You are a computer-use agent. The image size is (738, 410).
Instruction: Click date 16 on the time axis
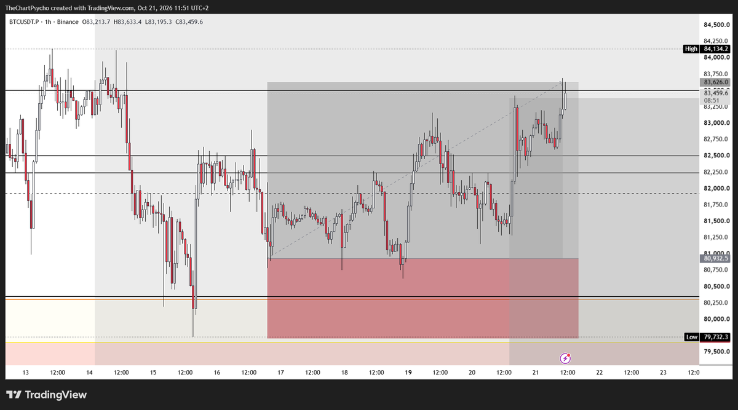tap(217, 373)
